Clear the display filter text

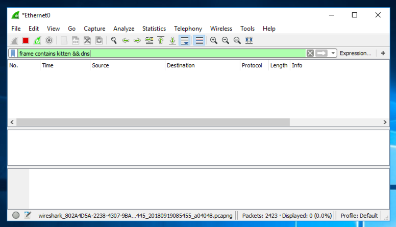point(310,53)
